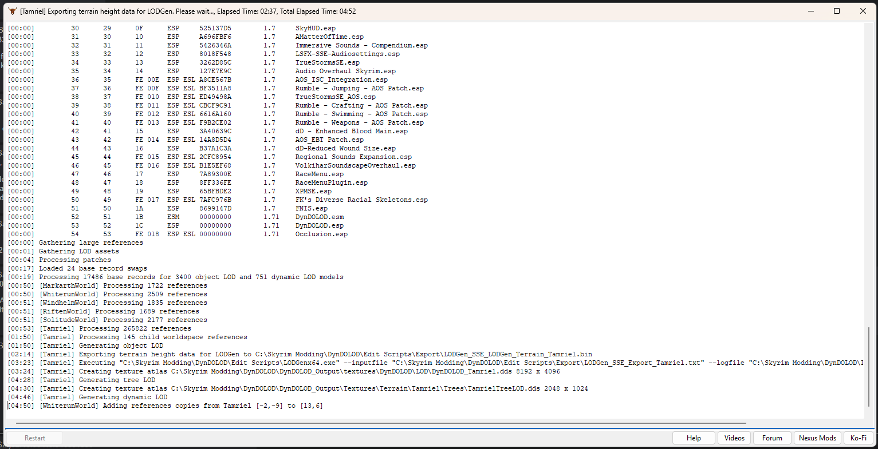This screenshot has width=878, height=449.
Task: Select the TamrielTreeLOD.dds texture atlas line
Action: tap(298, 388)
